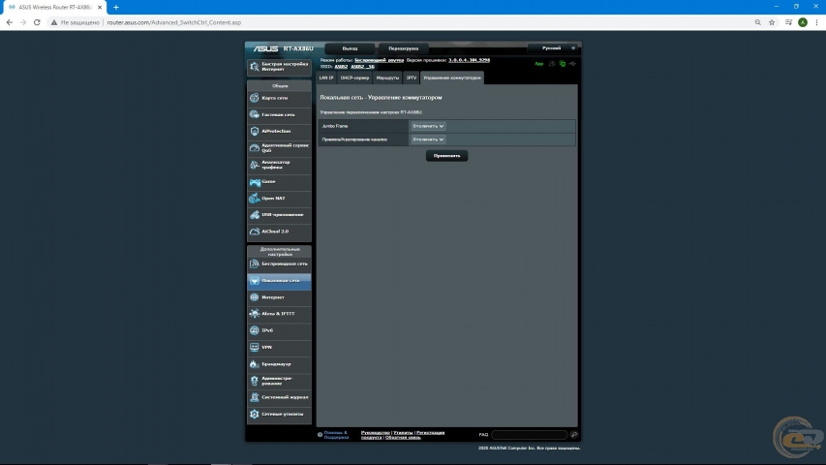
Task: Click the green network status icon in the header
Action: click(562, 64)
